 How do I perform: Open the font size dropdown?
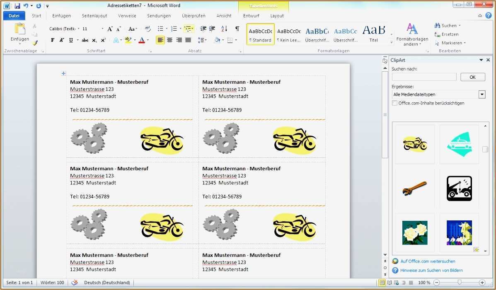(102, 28)
